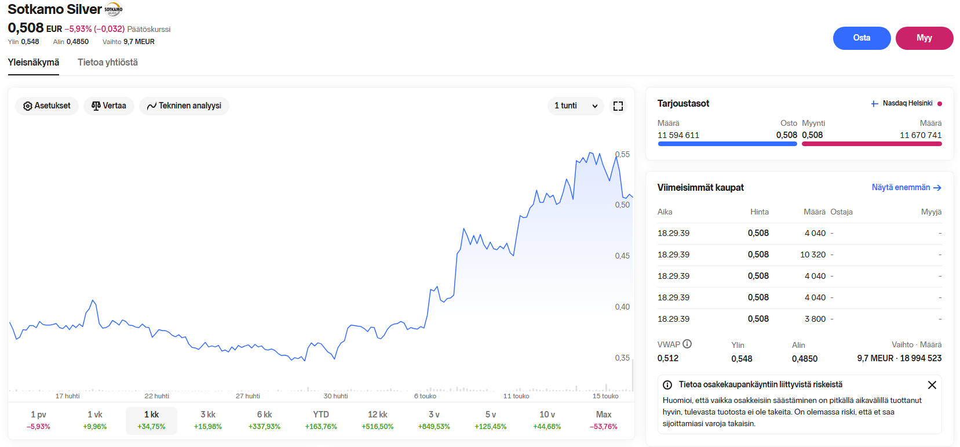Select the 5 v time range

491,420
